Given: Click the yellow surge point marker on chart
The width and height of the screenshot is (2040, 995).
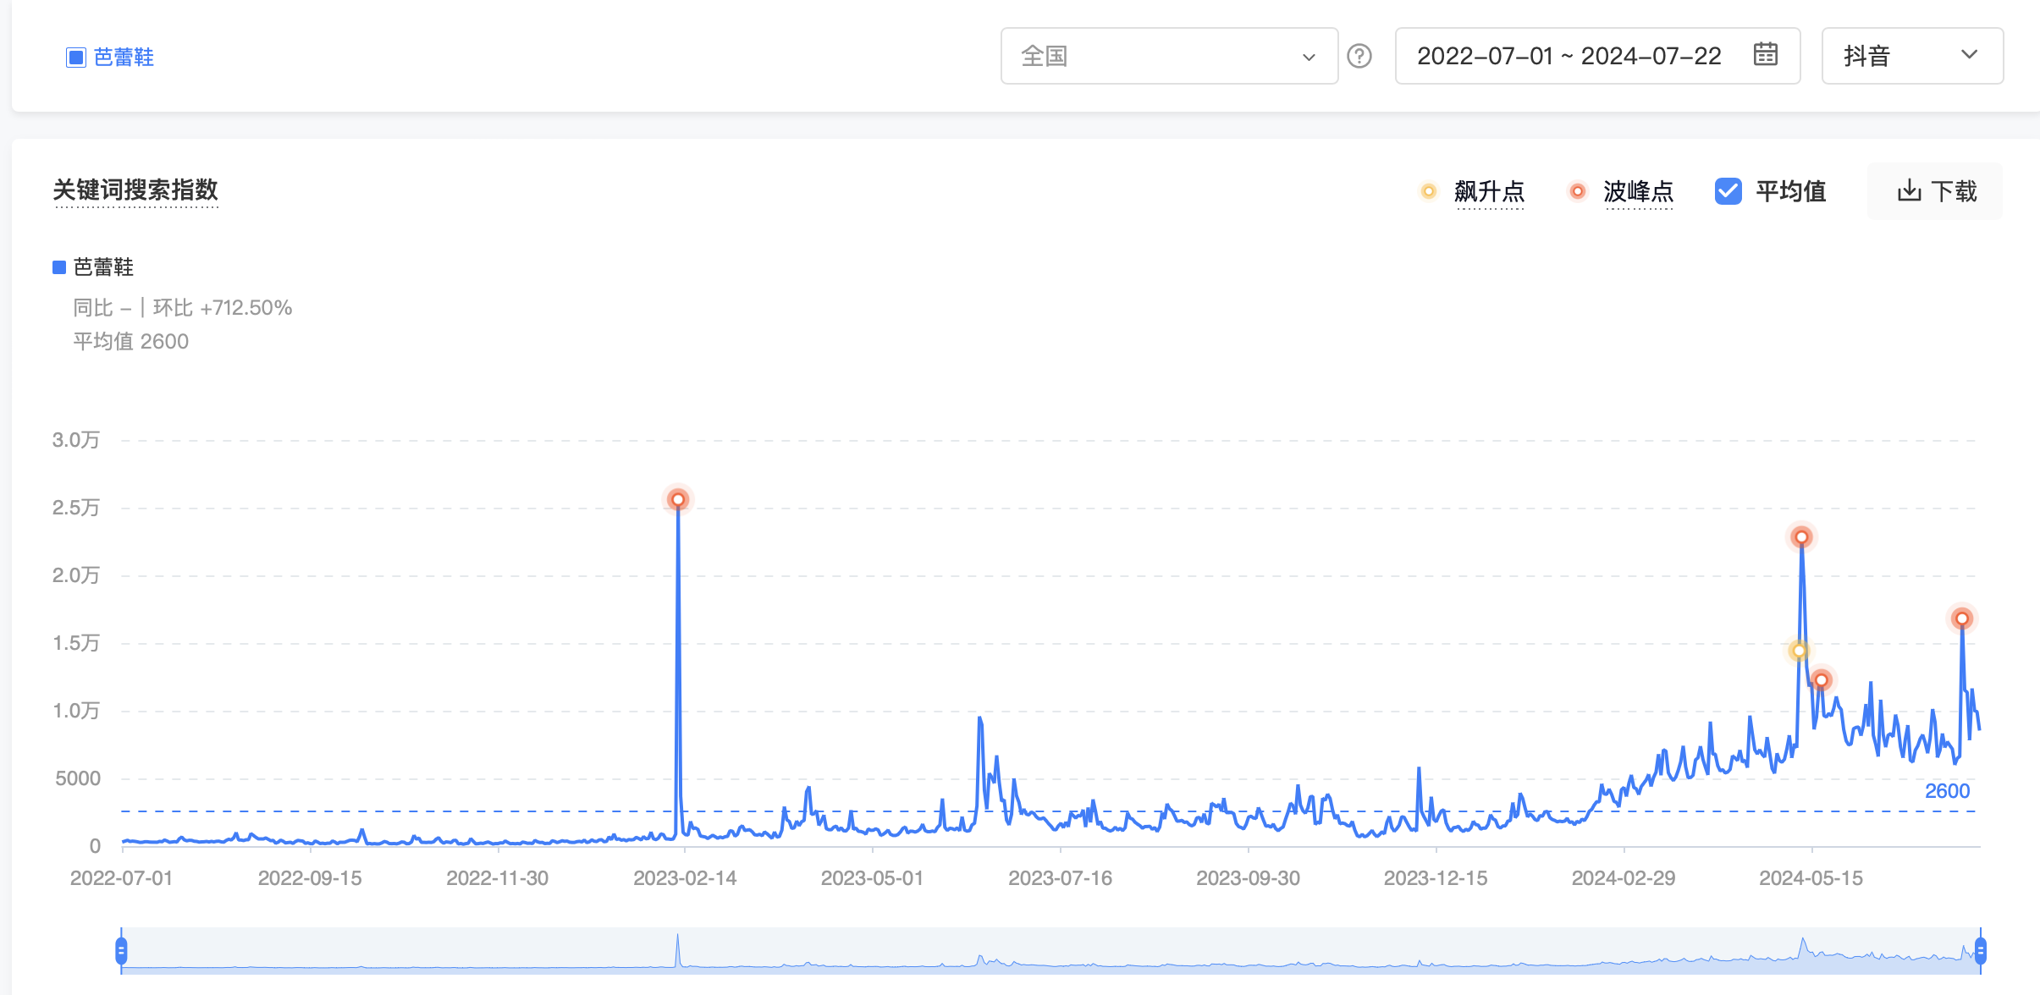Looking at the screenshot, I should coord(1798,650).
